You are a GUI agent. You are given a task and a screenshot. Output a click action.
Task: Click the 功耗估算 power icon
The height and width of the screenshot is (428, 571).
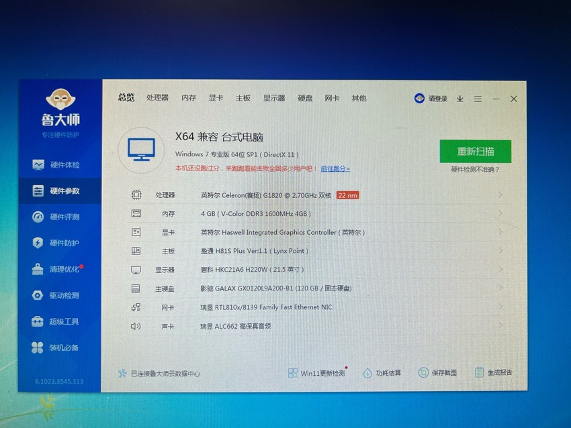(x=367, y=373)
